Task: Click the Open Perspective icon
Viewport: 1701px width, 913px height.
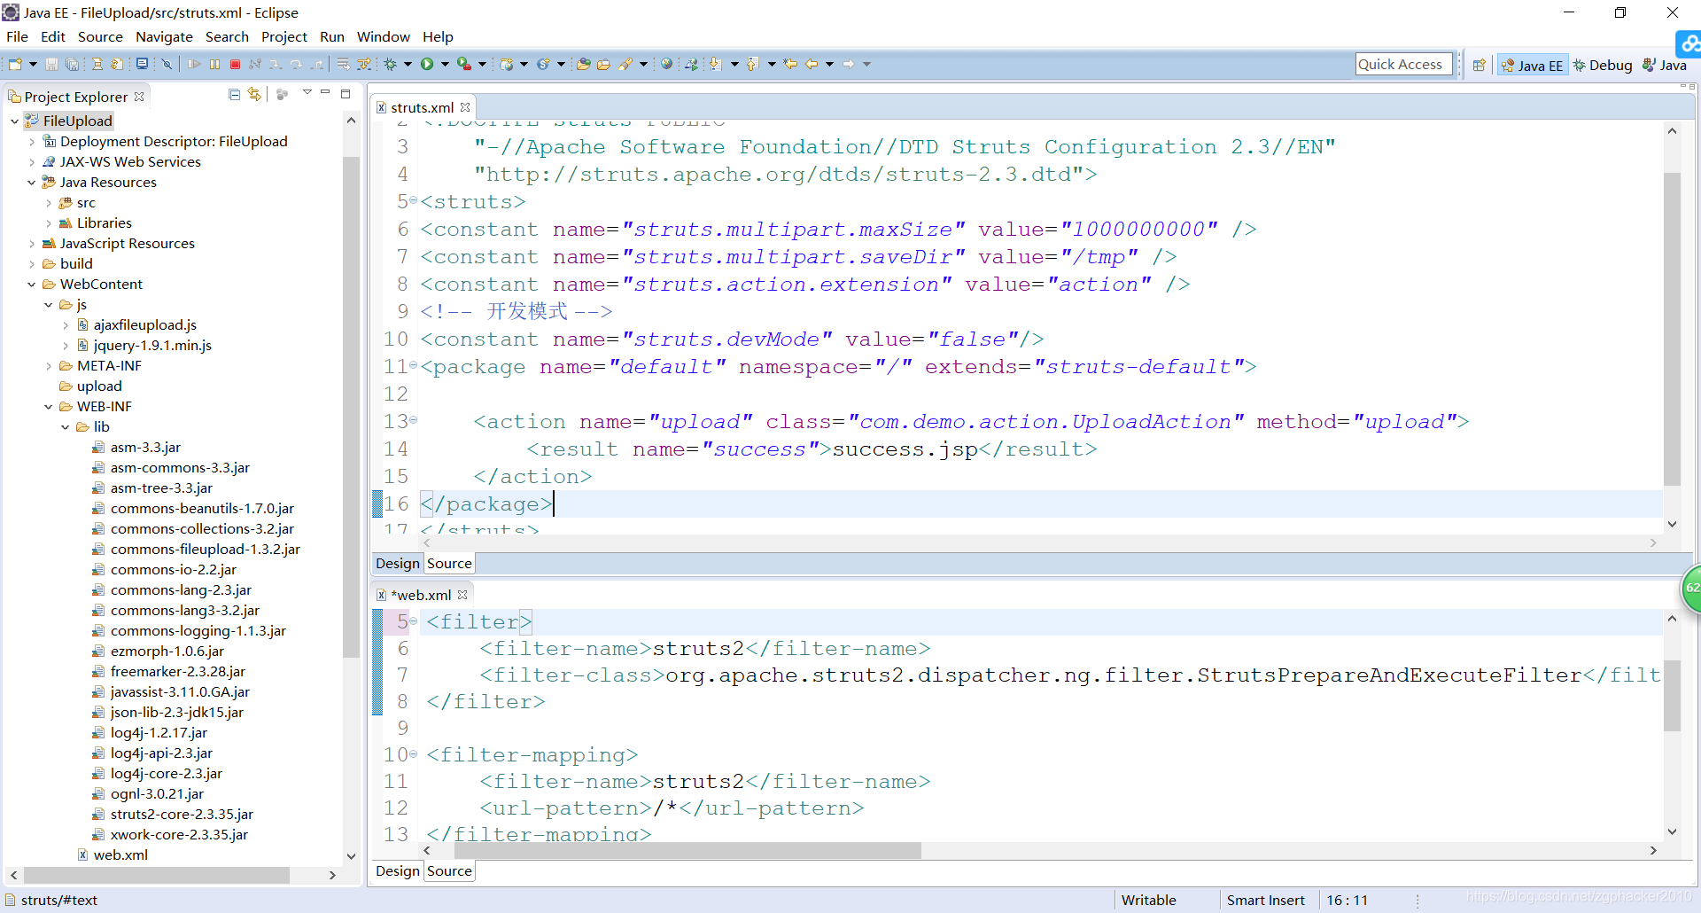Action: coord(1479,65)
